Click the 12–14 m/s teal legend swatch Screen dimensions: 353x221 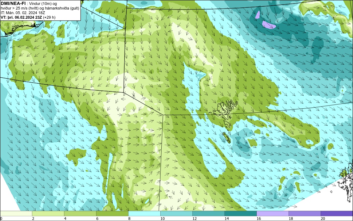pyautogui.click(x=209, y=214)
